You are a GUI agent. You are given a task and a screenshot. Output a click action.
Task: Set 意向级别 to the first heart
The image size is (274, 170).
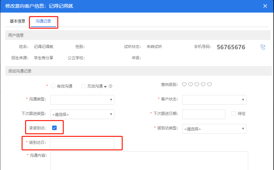pyautogui.click(x=184, y=85)
